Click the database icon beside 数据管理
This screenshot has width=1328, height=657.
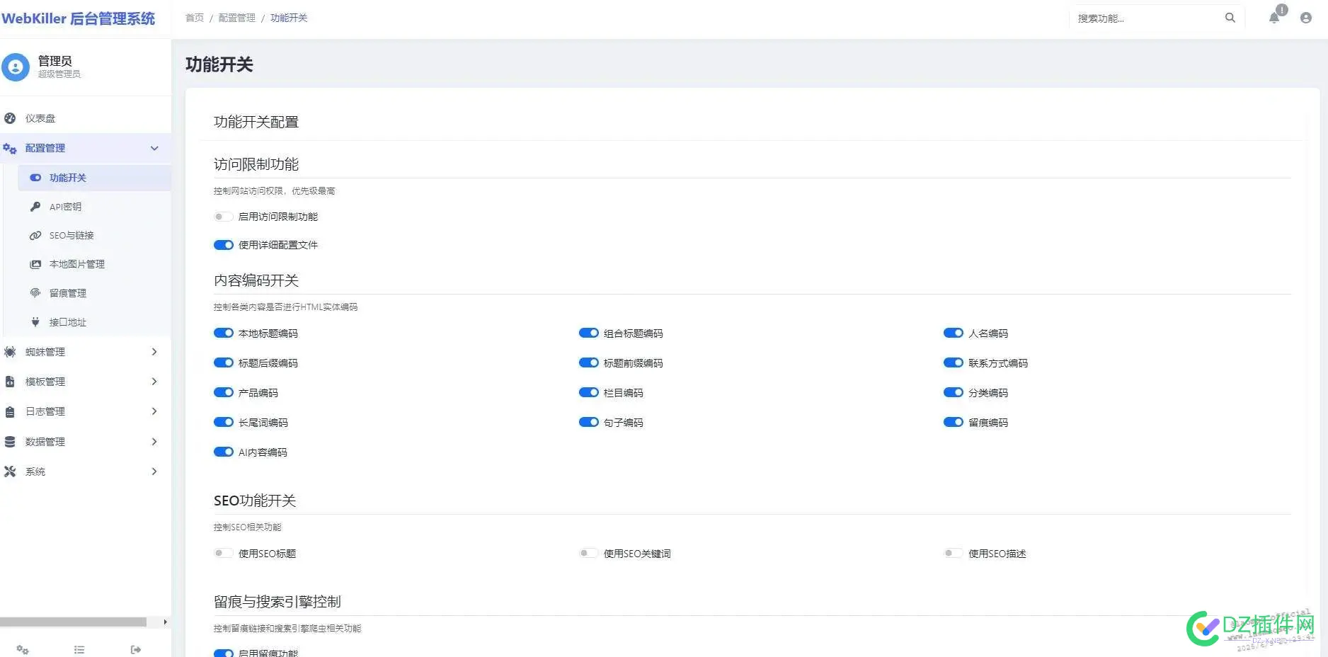point(10,442)
